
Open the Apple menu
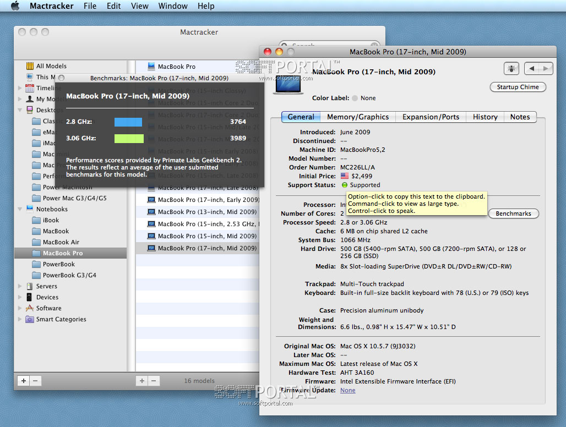(x=15, y=6)
